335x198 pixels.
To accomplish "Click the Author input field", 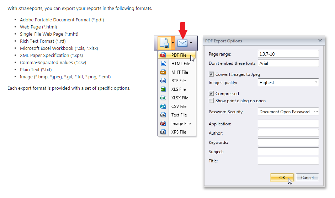I will pyautogui.click(x=288, y=133).
